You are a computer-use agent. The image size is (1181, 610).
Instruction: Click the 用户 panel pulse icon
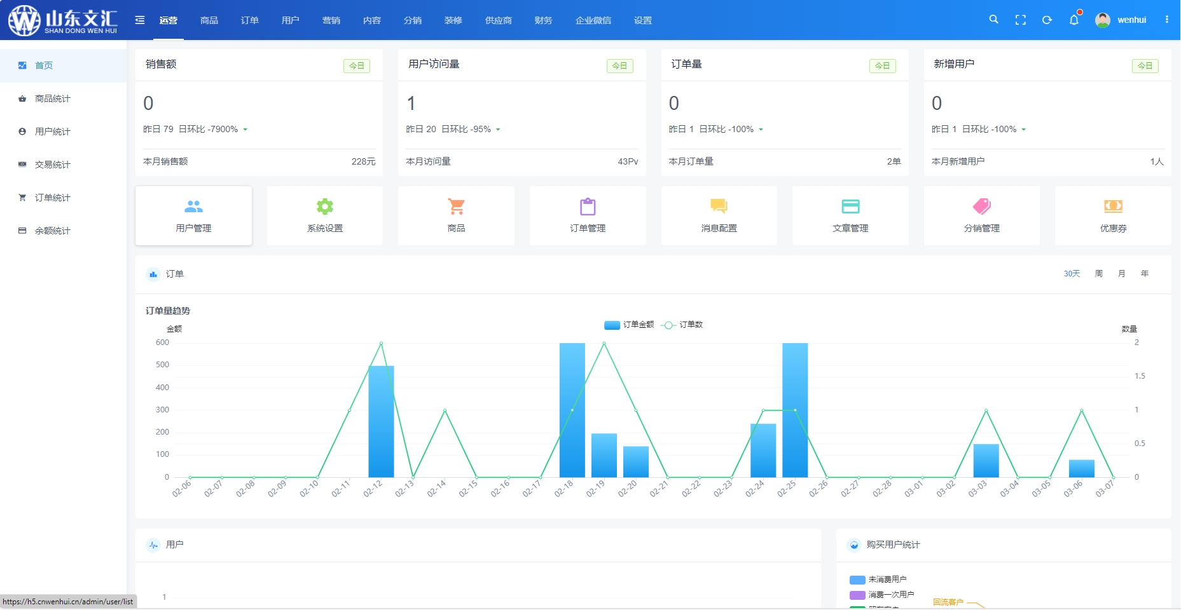[x=153, y=545]
